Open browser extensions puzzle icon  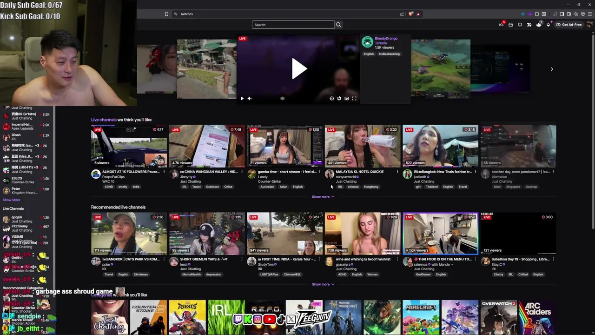537,14
